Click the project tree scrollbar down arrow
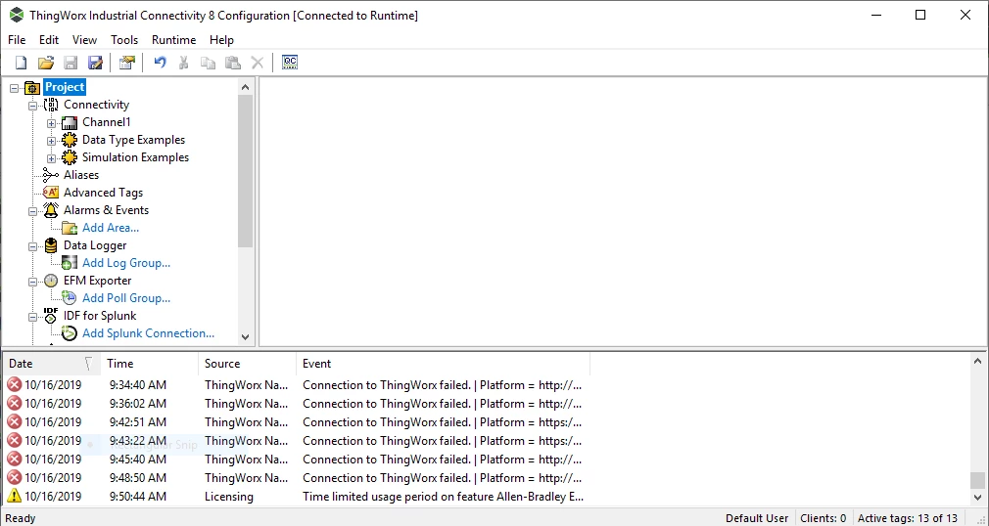The width and height of the screenshot is (989, 526). (246, 337)
